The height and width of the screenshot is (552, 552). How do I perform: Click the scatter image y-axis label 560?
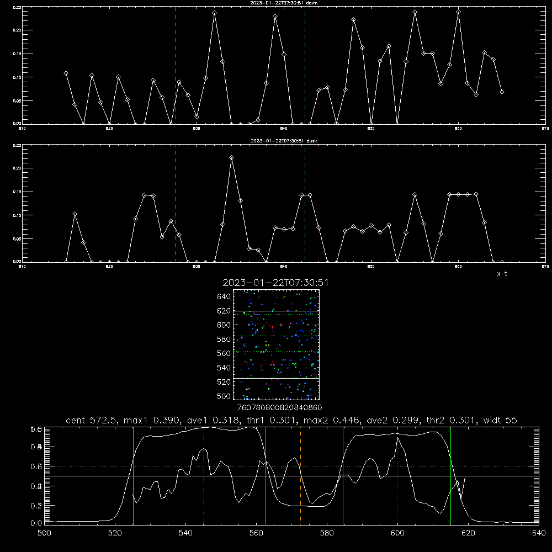[224, 353]
